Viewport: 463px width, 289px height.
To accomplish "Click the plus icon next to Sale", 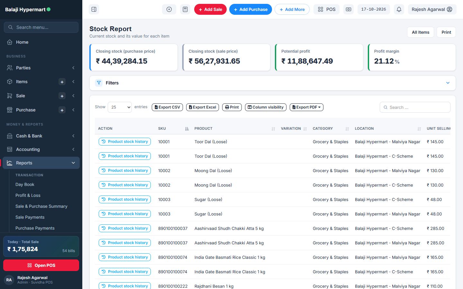I will 62,96.
